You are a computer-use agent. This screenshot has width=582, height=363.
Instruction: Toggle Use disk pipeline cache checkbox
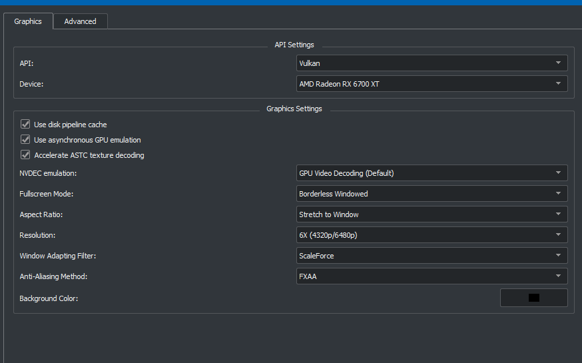point(25,124)
